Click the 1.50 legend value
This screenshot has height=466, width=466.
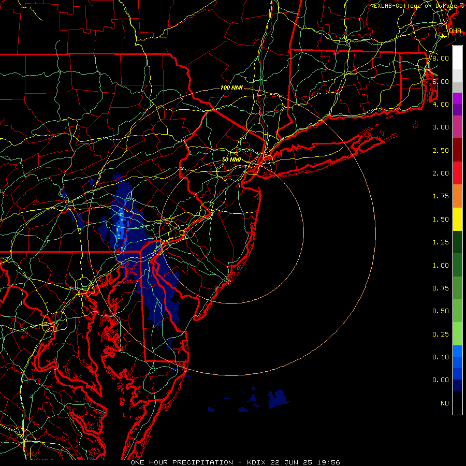[441, 220]
